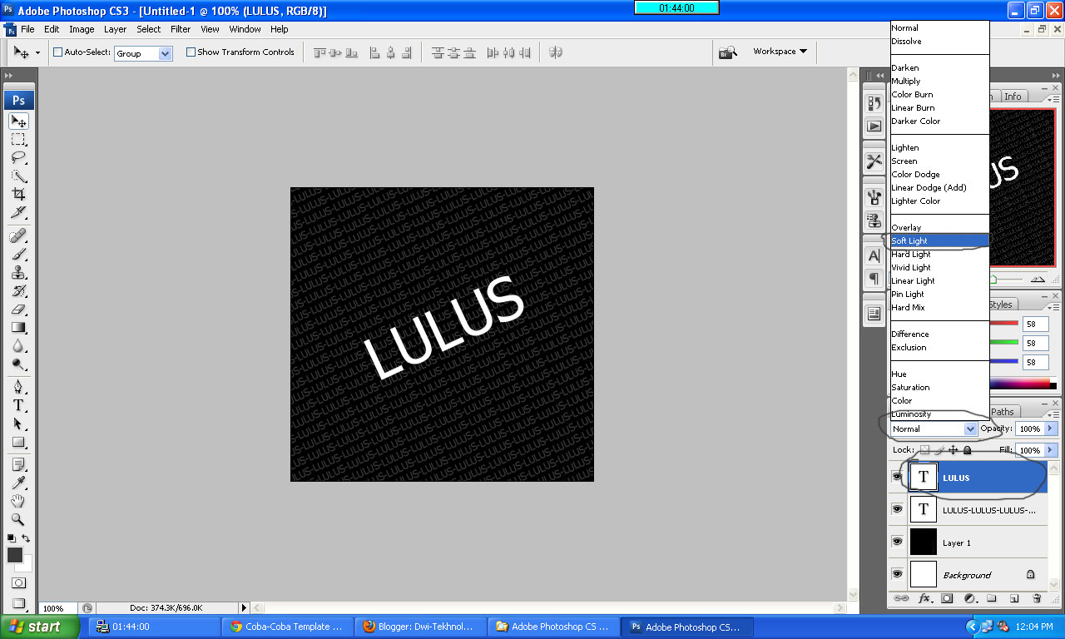Choose Overlay blend mode

940,227
